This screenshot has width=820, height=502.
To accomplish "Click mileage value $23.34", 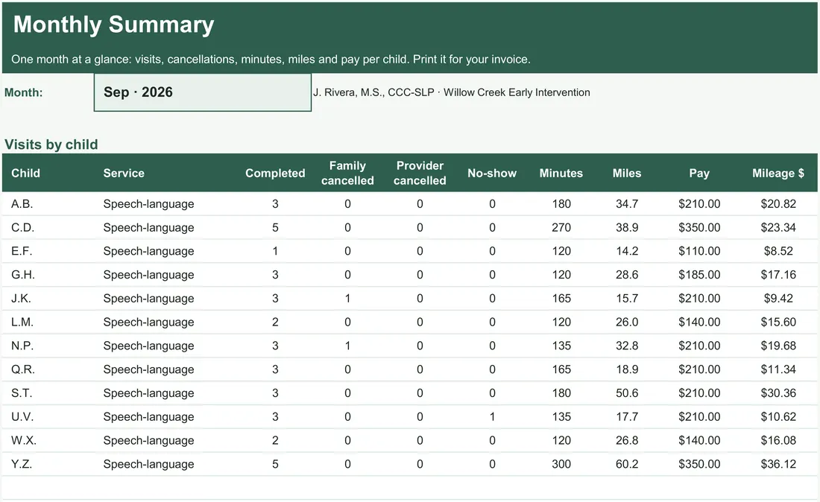I will (778, 227).
